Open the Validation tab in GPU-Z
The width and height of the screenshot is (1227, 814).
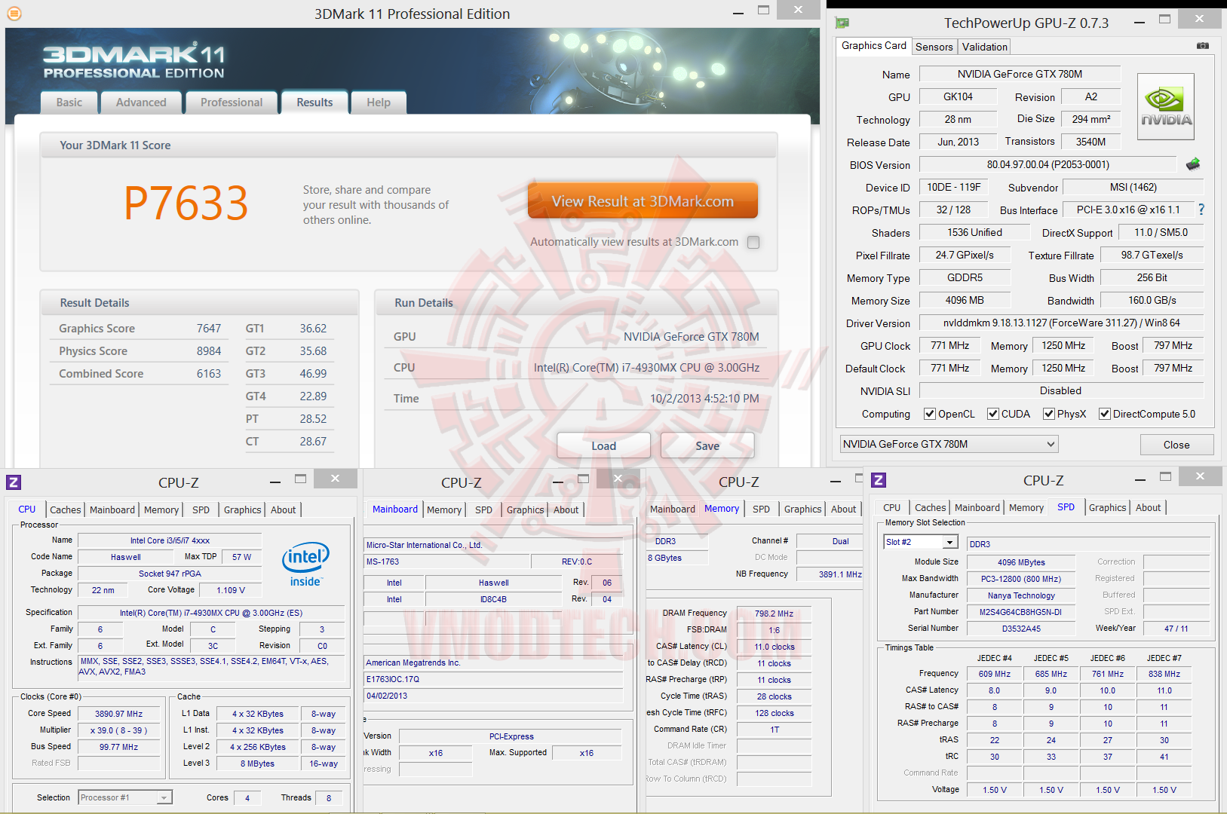click(985, 47)
